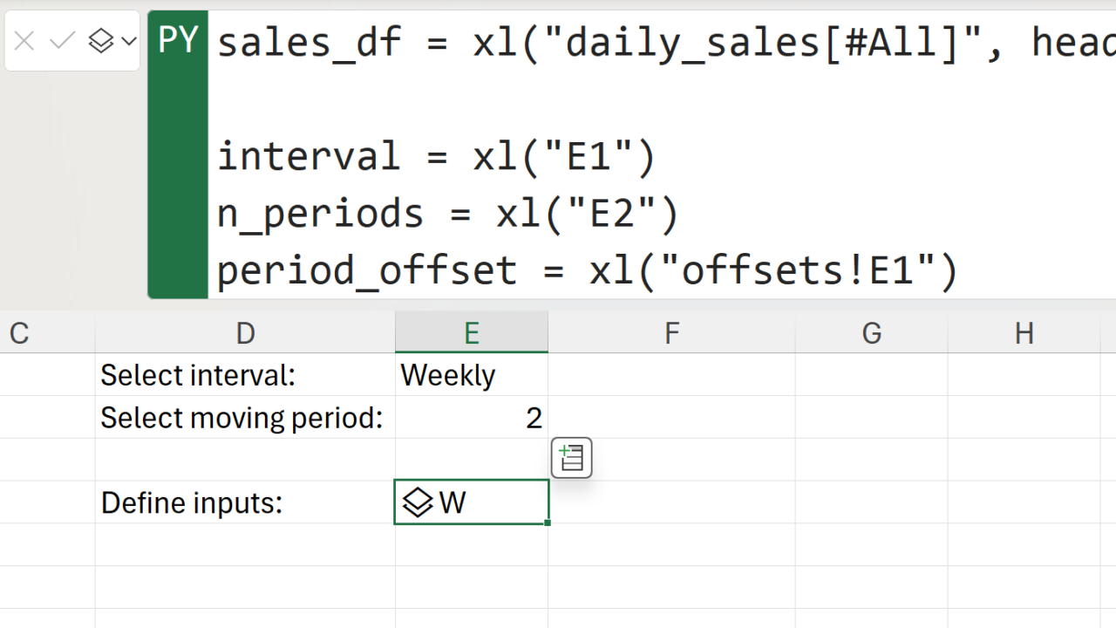This screenshot has height=628, width=1116.
Task: Select the column D header
Action: (245, 333)
